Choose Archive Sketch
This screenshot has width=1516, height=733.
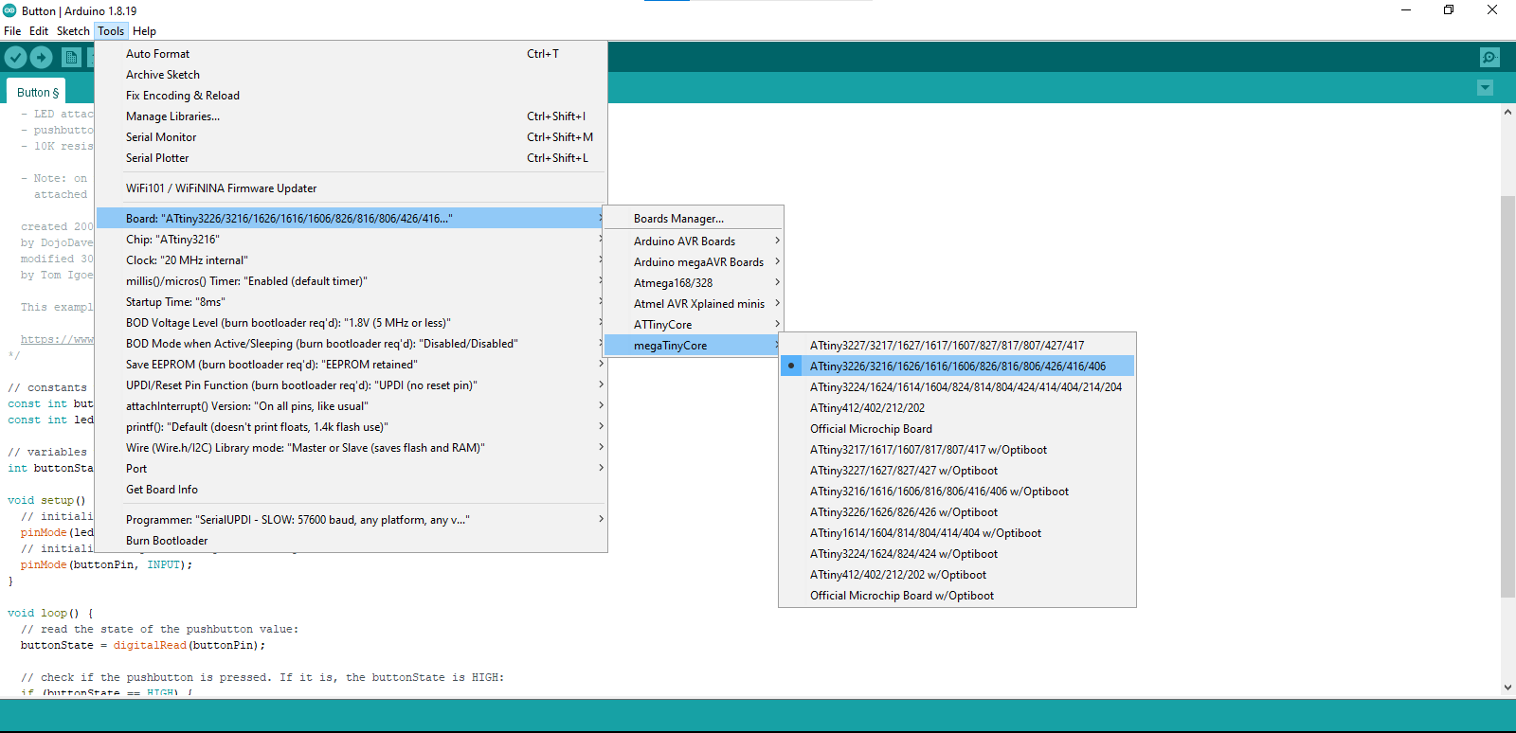[351, 75]
